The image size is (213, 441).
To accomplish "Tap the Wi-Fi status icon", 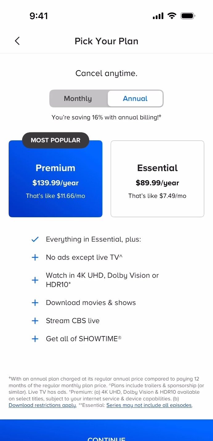I will pos(172,16).
